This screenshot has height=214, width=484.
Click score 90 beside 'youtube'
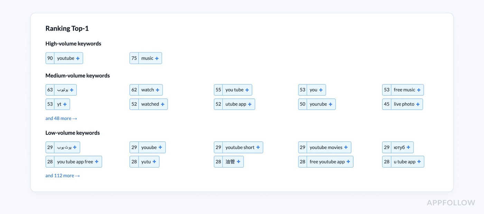click(50, 58)
